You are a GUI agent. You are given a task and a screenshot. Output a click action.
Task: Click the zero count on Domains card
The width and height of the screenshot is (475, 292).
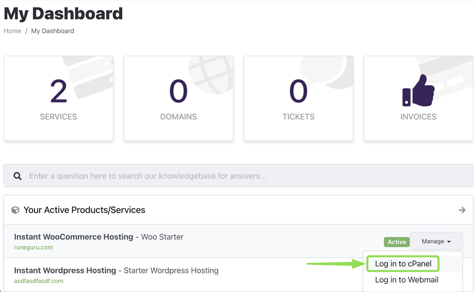[178, 91]
